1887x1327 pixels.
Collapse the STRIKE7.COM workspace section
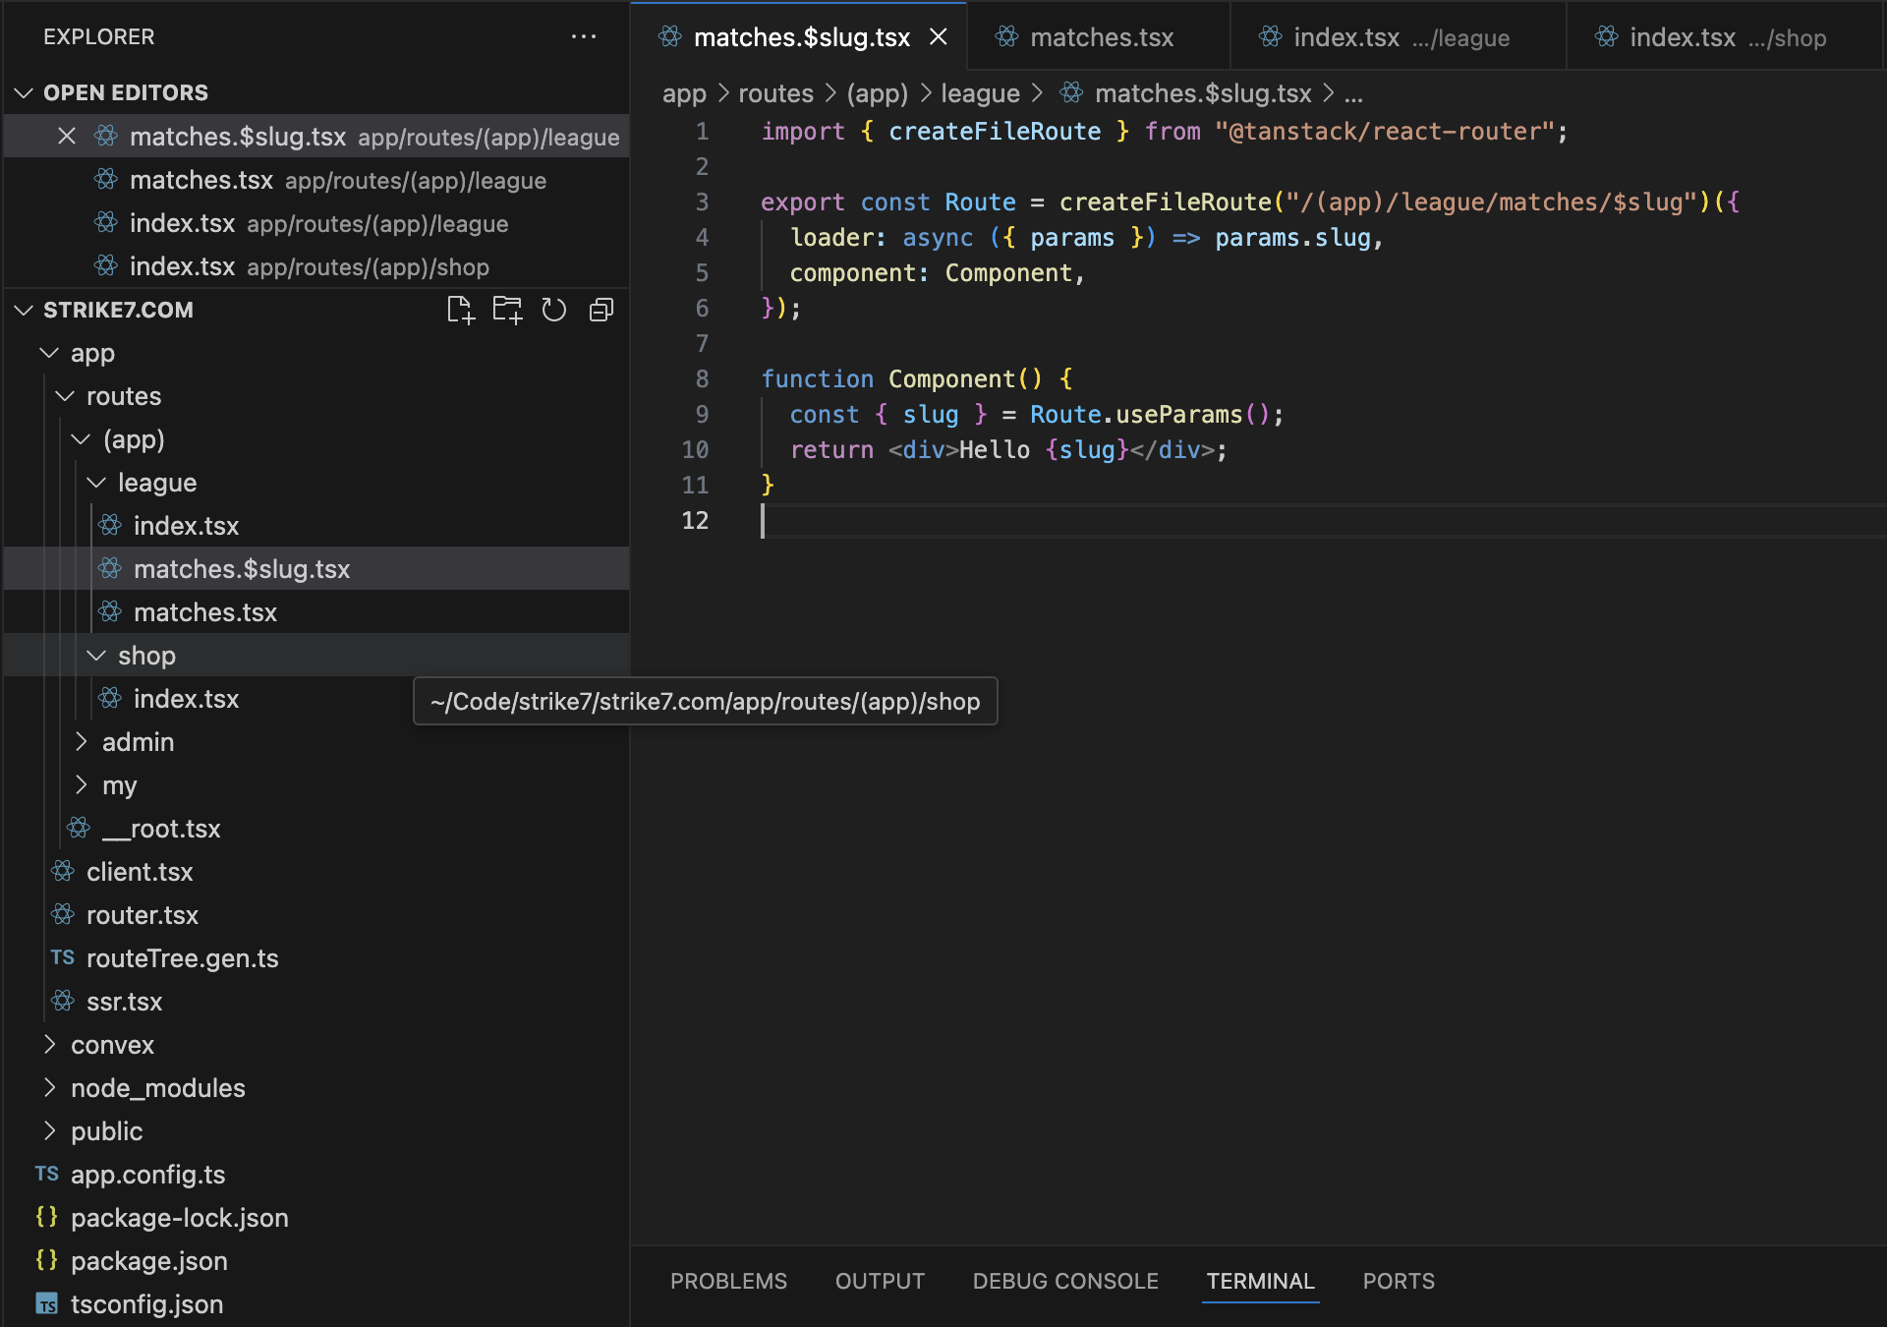coord(24,310)
